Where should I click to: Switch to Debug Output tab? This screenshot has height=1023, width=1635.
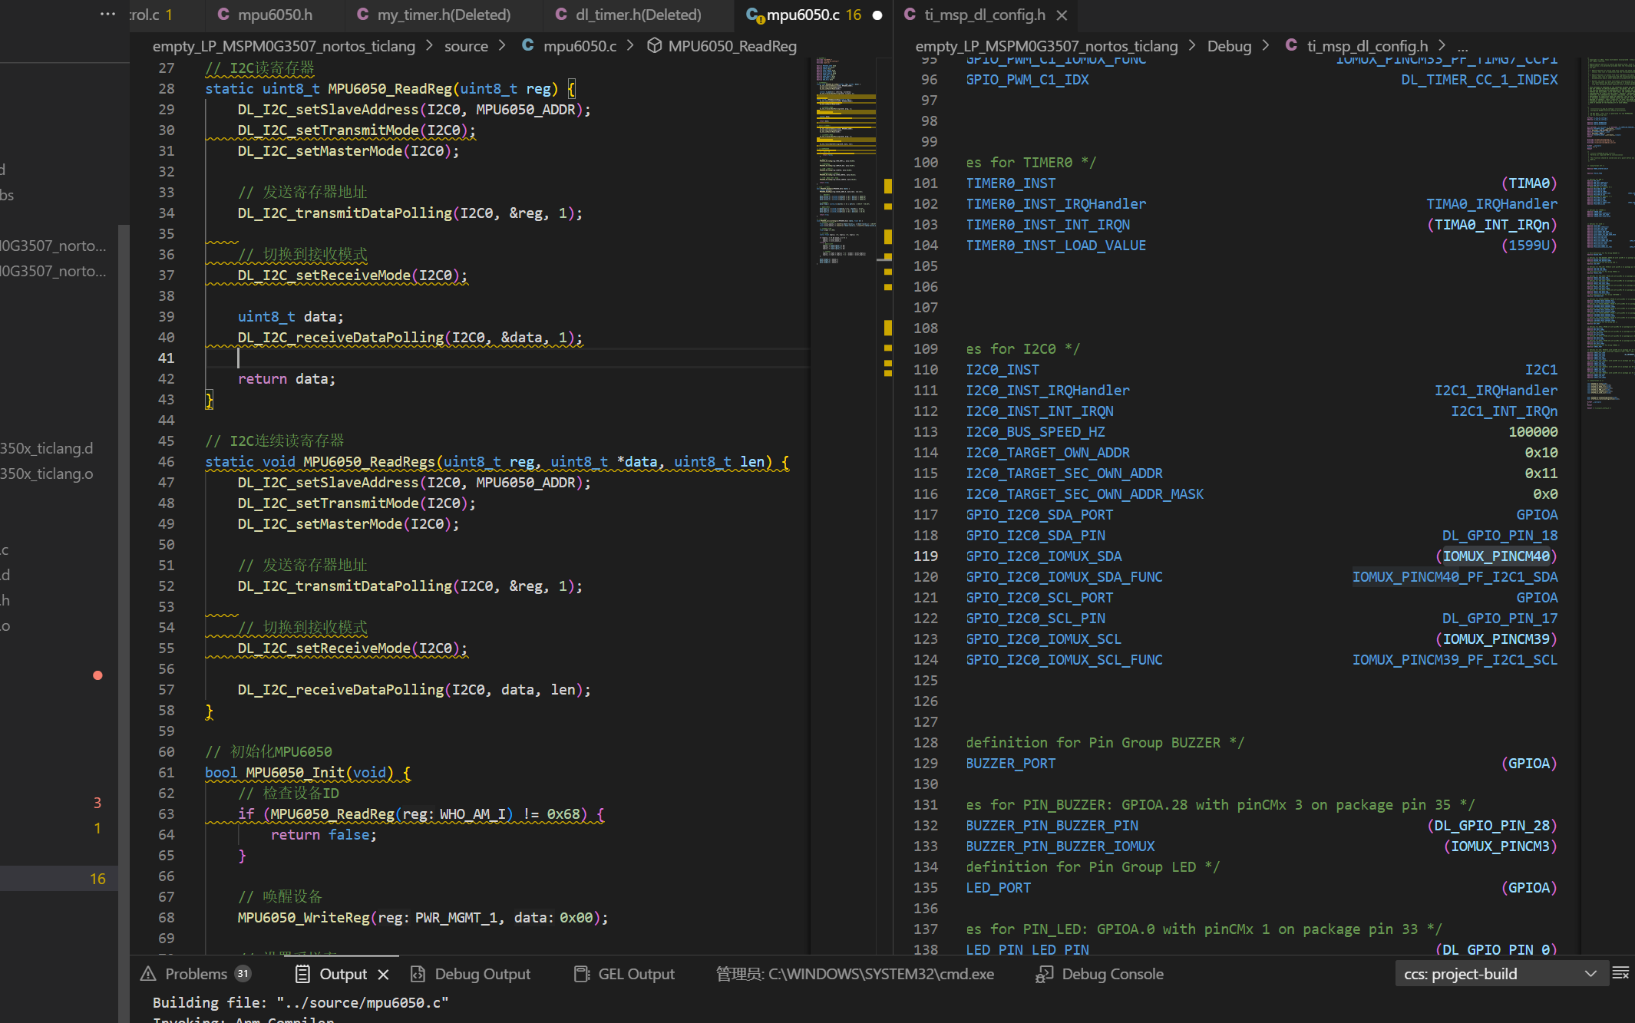(x=481, y=974)
